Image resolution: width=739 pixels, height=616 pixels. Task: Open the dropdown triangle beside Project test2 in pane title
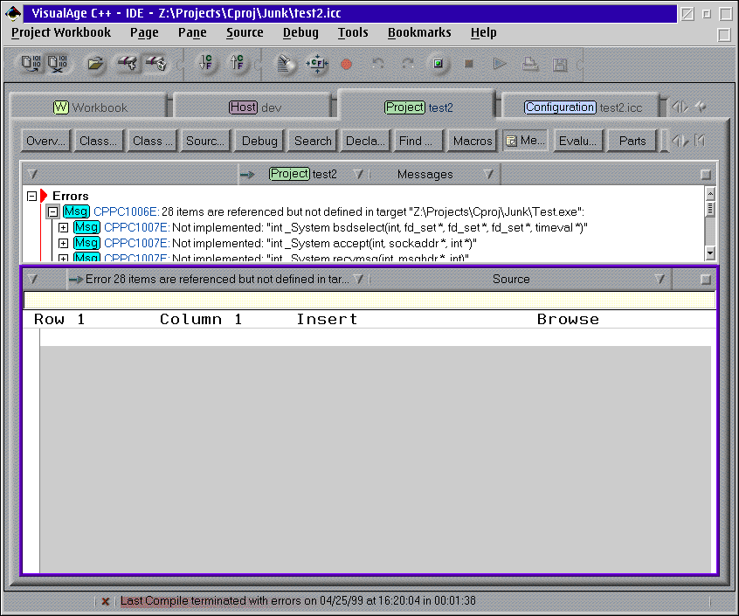pos(359,175)
